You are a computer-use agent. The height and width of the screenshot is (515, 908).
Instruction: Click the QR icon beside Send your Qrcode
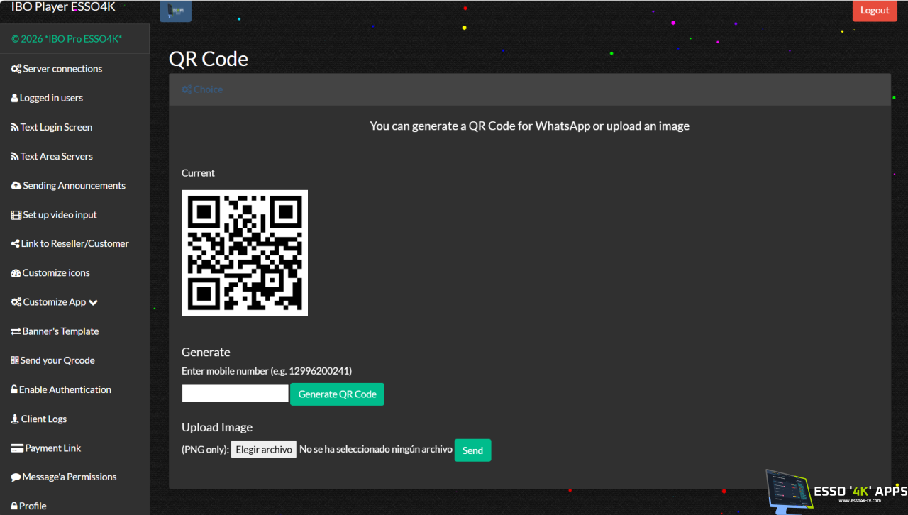point(15,360)
